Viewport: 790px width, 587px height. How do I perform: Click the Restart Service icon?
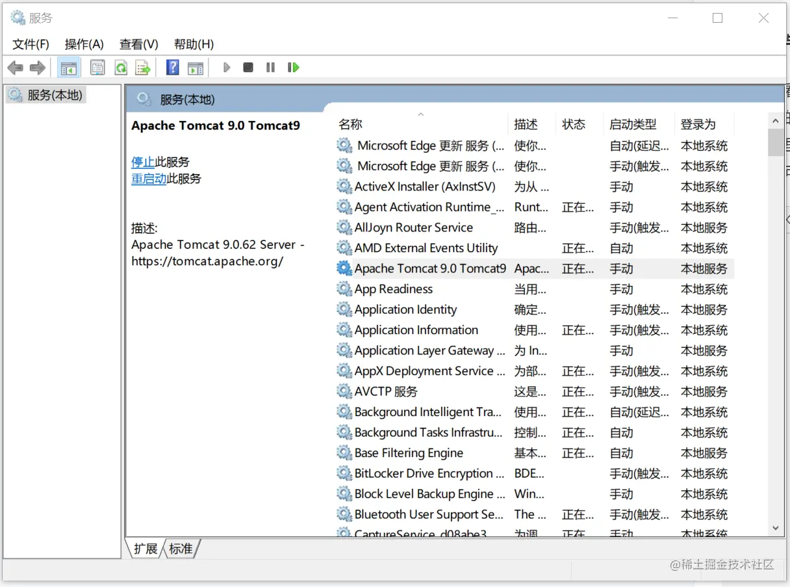[293, 67]
